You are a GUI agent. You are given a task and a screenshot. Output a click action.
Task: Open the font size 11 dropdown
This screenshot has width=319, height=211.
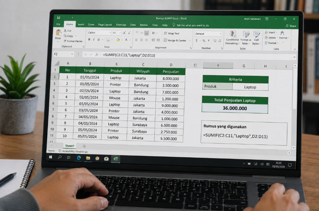(x=120, y=33)
